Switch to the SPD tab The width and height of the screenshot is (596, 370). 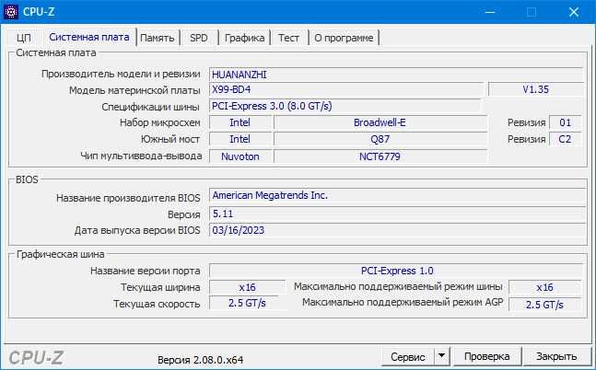pyautogui.click(x=198, y=38)
